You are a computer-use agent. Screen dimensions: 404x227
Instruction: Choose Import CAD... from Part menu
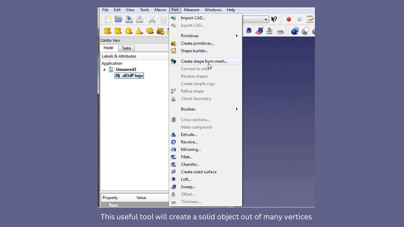206,18
